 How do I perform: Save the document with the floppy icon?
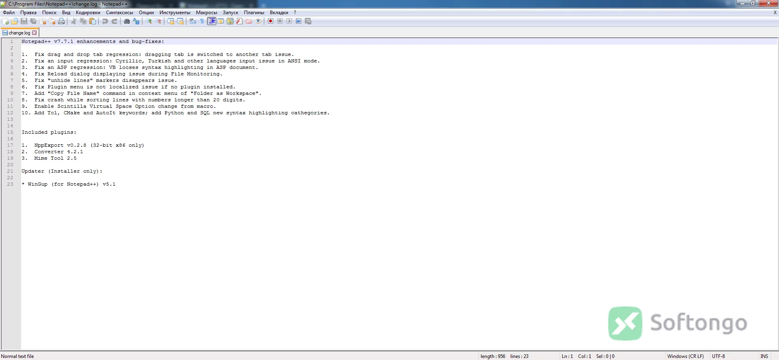click(x=24, y=21)
